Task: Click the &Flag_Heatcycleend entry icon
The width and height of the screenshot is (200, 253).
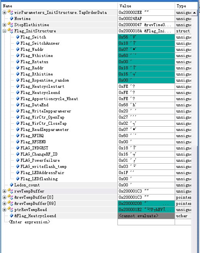Action: click(x=12, y=216)
